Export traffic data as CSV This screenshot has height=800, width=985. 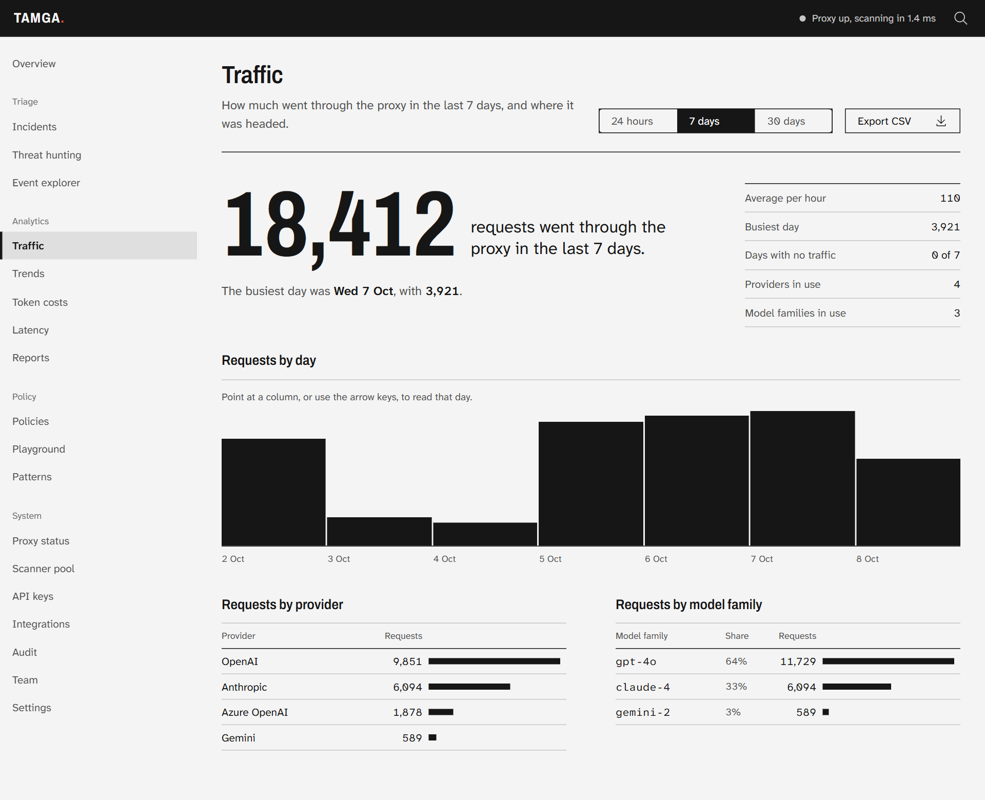902,121
